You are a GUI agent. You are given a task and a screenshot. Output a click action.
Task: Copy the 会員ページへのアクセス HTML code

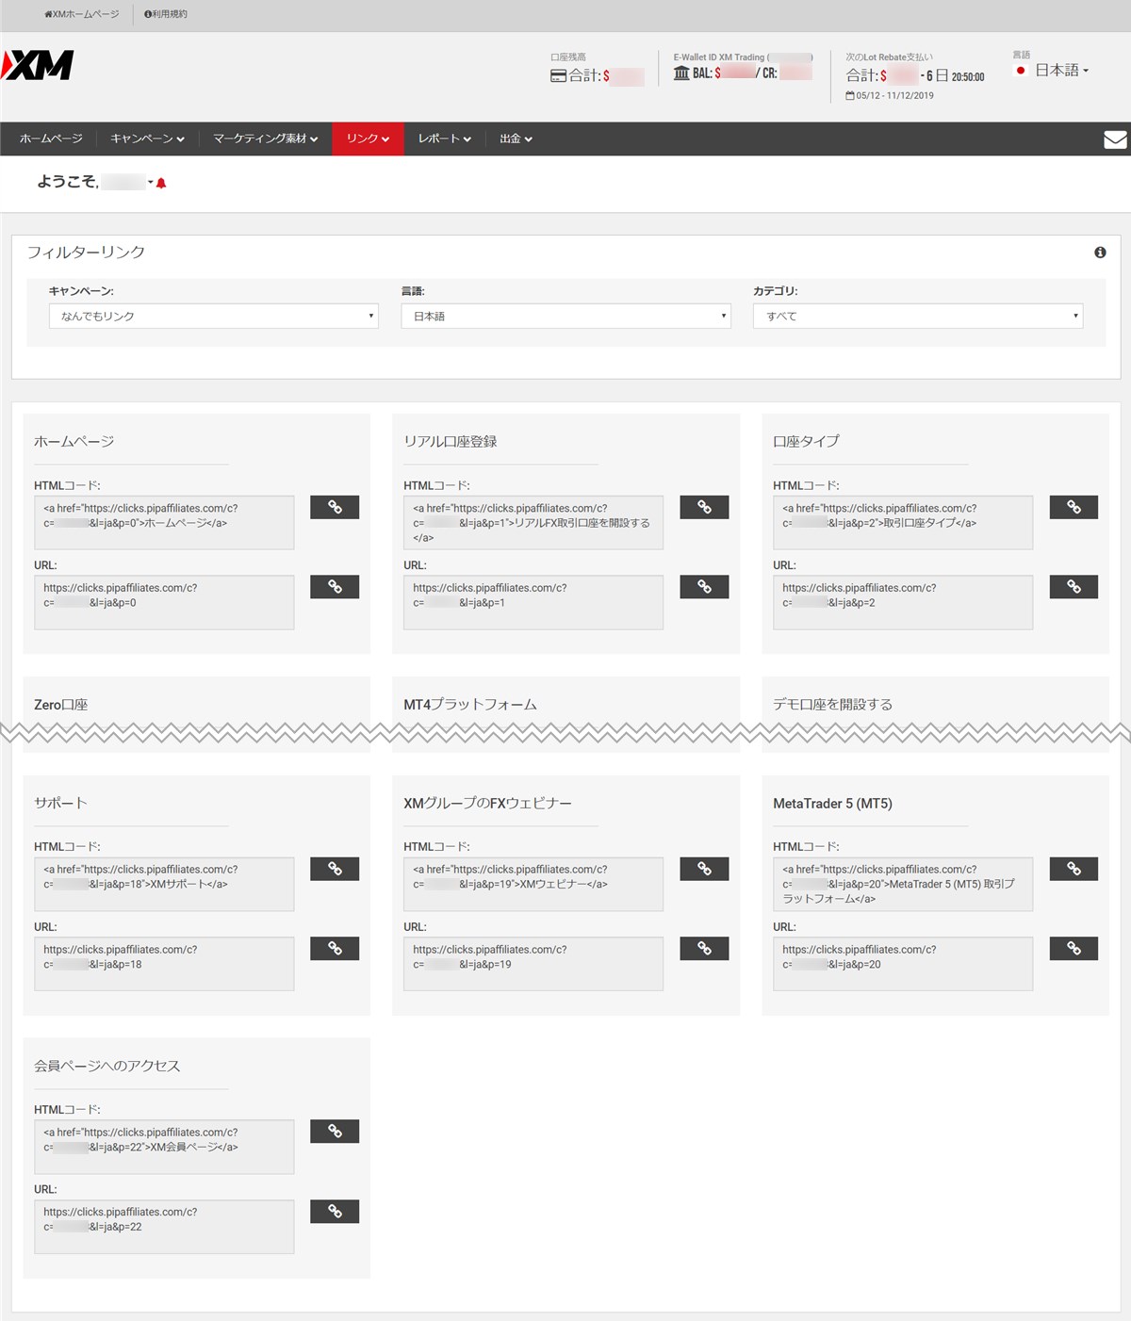335,1131
